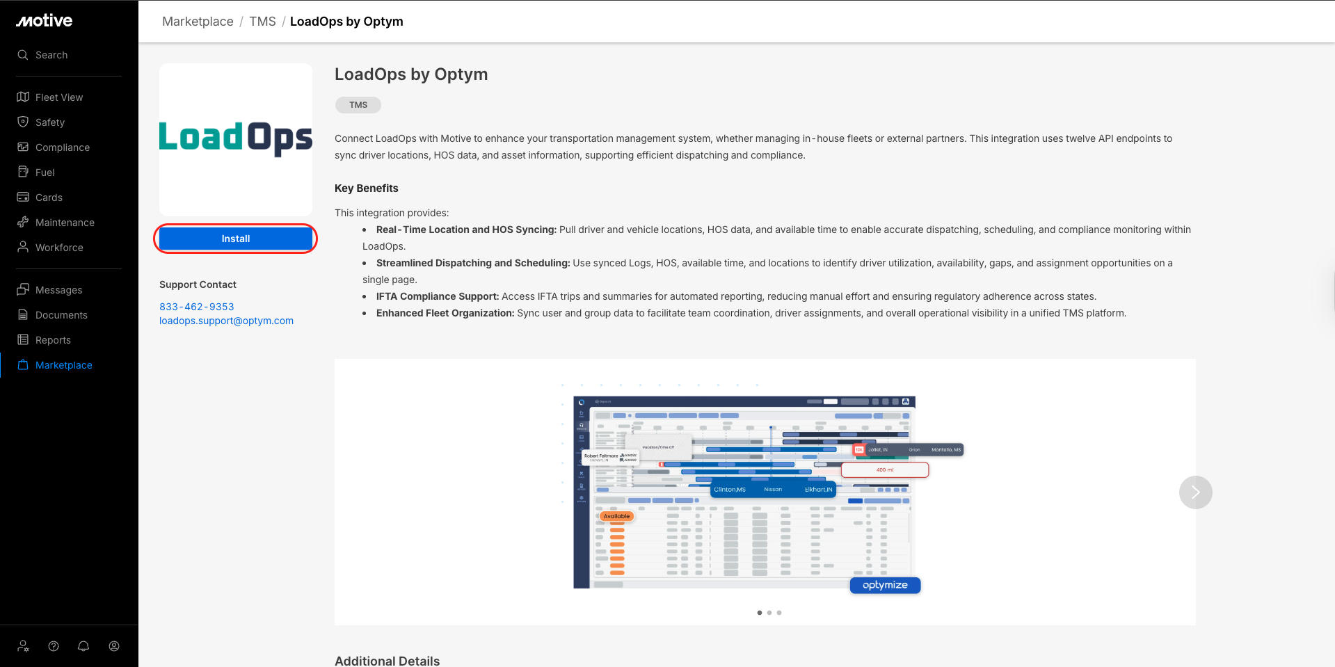Open Cards via the card icon
Image resolution: width=1335 pixels, height=667 pixels.
click(x=23, y=198)
